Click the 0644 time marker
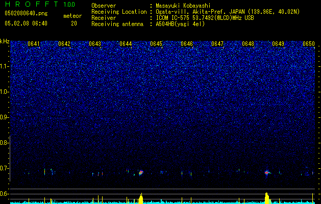The width and height of the screenshot is (321, 204). [126, 44]
